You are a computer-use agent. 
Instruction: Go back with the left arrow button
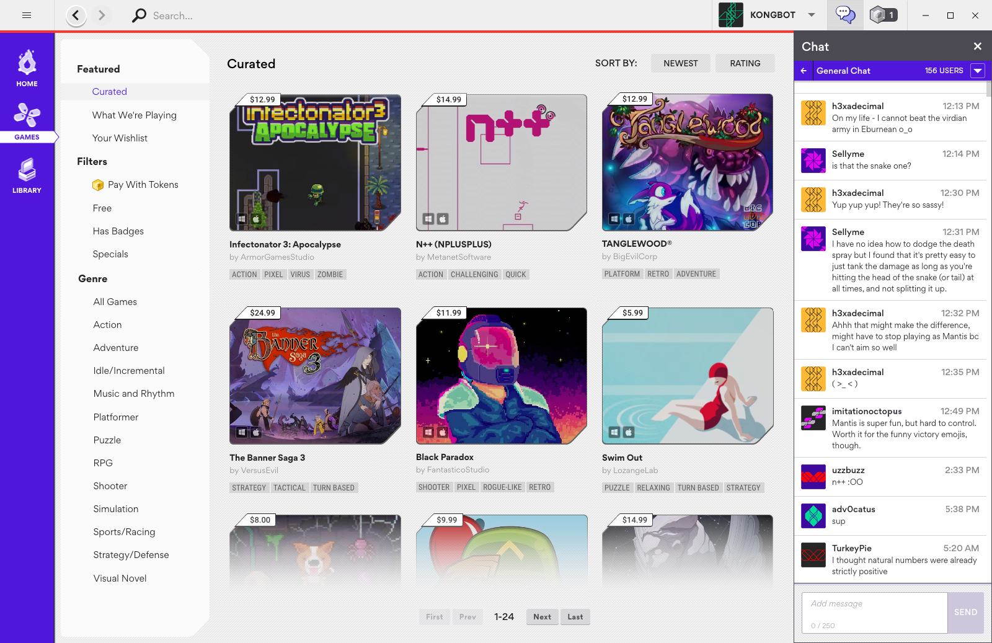tap(76, 16)
